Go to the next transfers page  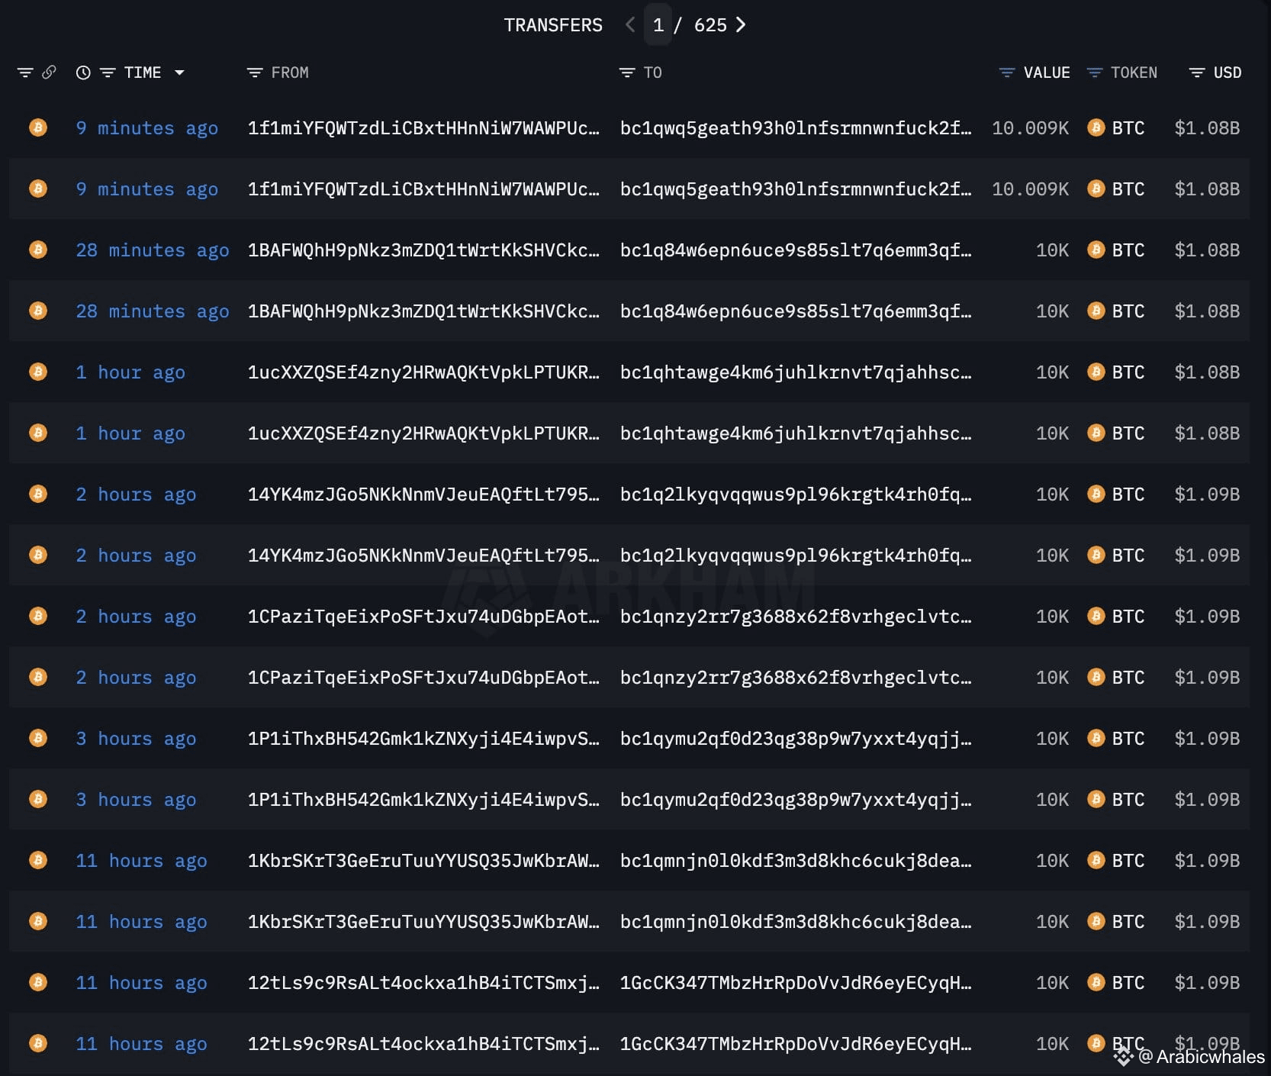pyautogui.click(x=741, y=25)
